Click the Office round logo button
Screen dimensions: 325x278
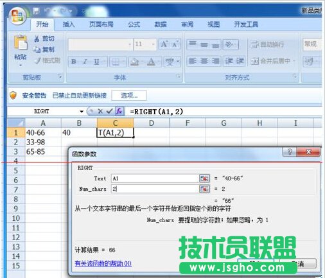[x=18, y=15]
